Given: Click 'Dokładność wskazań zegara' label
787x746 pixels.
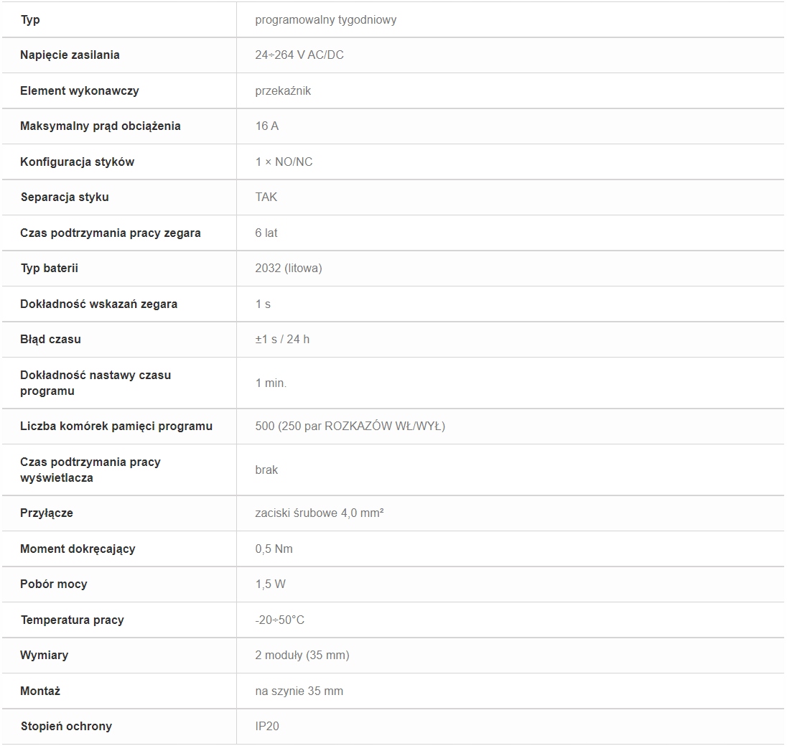Looking at the screenshot, I should coord(99,304).
